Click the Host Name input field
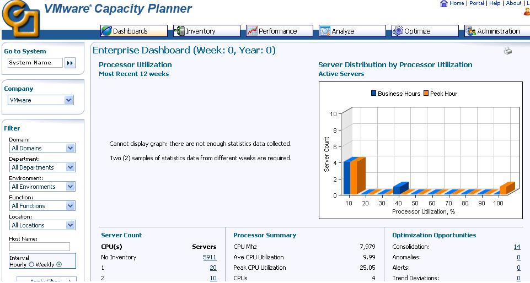The height and width of the screenshot is (283, 530). point(40,247)
